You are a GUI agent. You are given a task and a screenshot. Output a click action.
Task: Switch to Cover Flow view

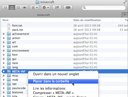click(25, 8)
